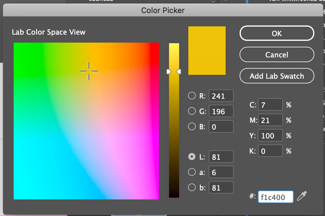The height and width of the screenshot is (216, 325).
Task: Select the B radio button
Action: (192, 126)
